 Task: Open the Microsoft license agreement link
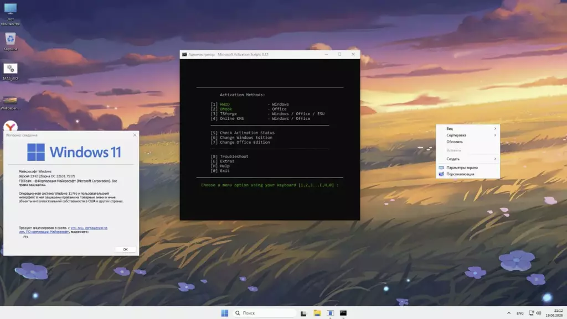click(63, 230)
